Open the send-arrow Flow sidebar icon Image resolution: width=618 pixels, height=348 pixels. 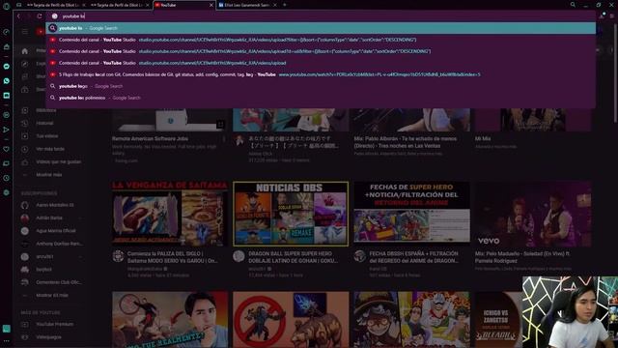7,130
